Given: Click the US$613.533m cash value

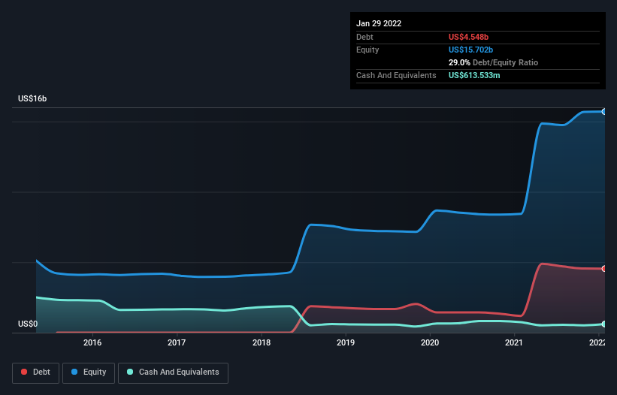Looking at the screenshot, I should (474, 75).
